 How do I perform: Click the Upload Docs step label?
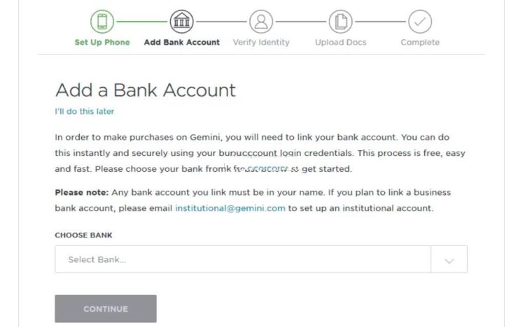click(x=340, y=43)
